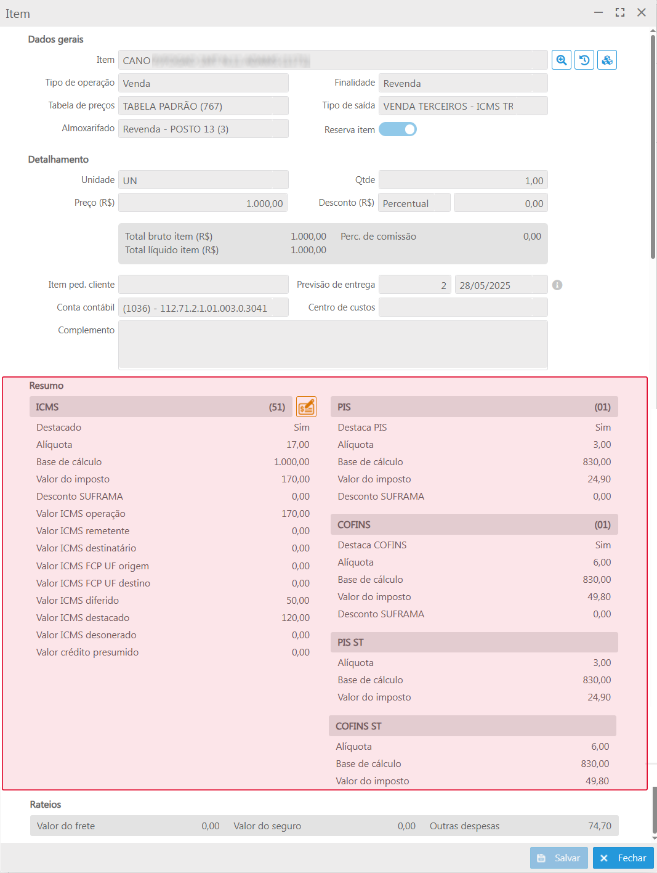Click the Salvar button

558,858
